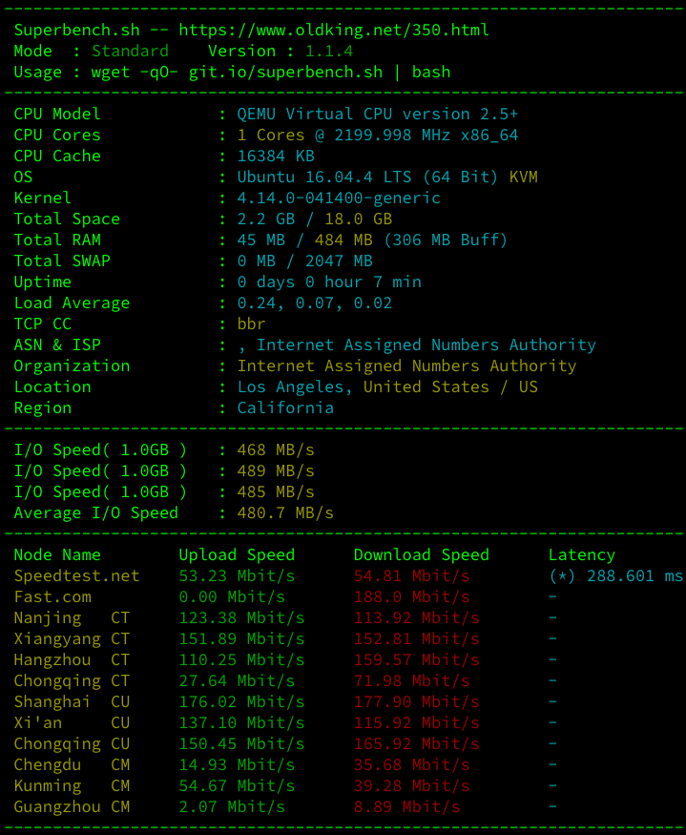Click the Shanghai CU upload speed 176.02
Viewport: 686px width, 835px height.
pyautogui.click(x=241, y=701)
